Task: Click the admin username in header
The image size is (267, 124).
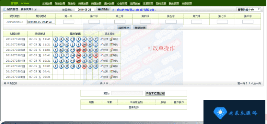Action: tap(25, 3)
